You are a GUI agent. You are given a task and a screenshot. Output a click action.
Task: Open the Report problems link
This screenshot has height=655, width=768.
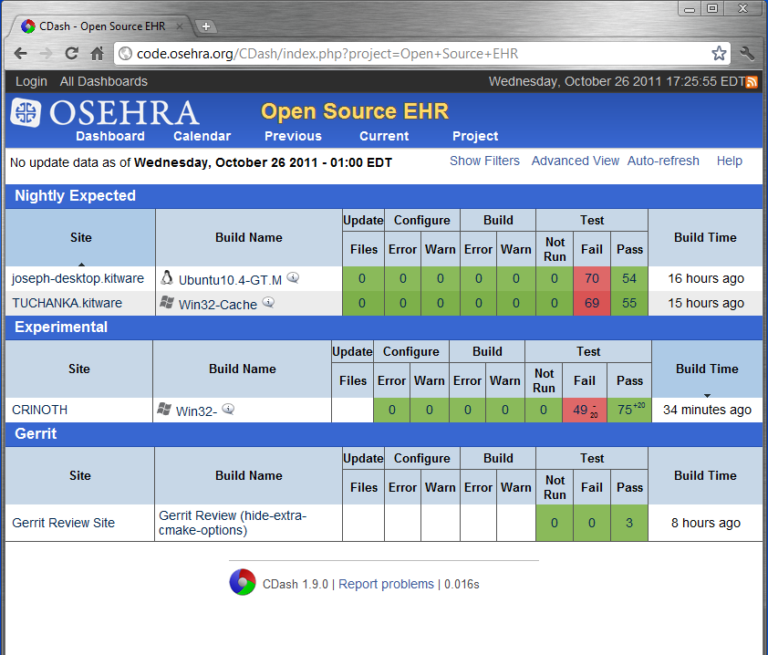pyautogui.click(x=386, y=584)
